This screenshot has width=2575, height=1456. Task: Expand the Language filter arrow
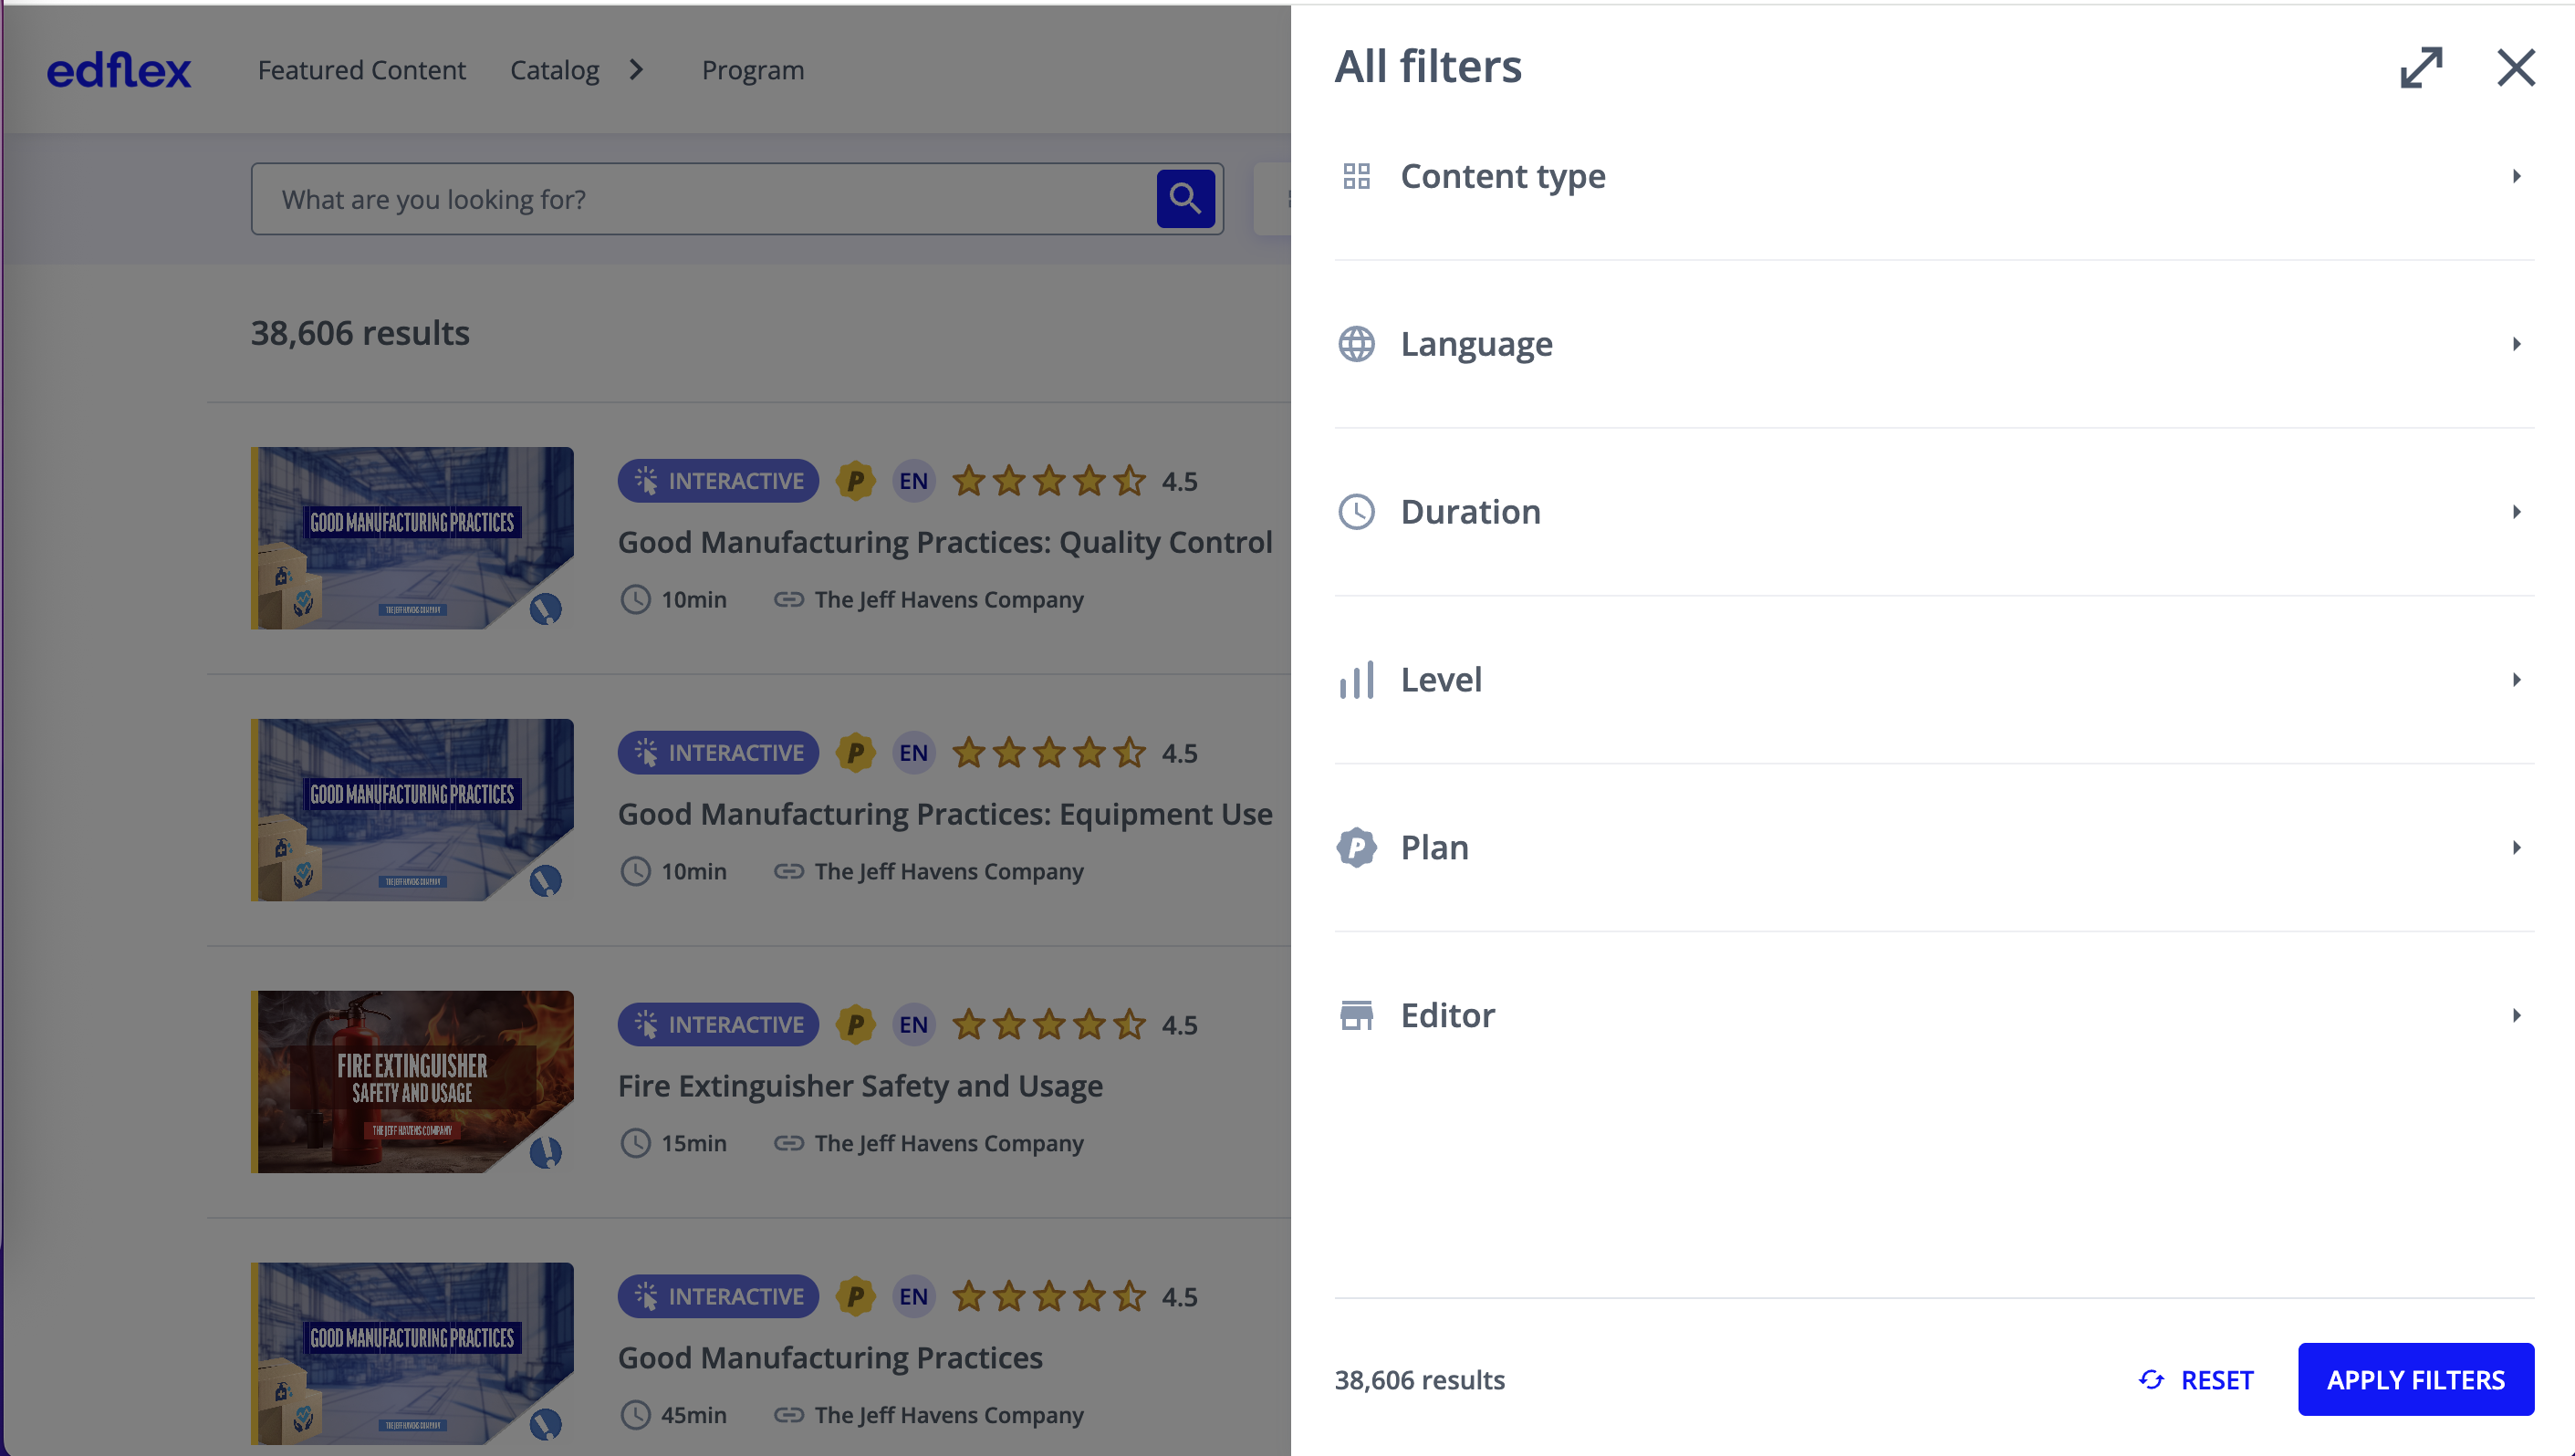tap(2516, 344)
